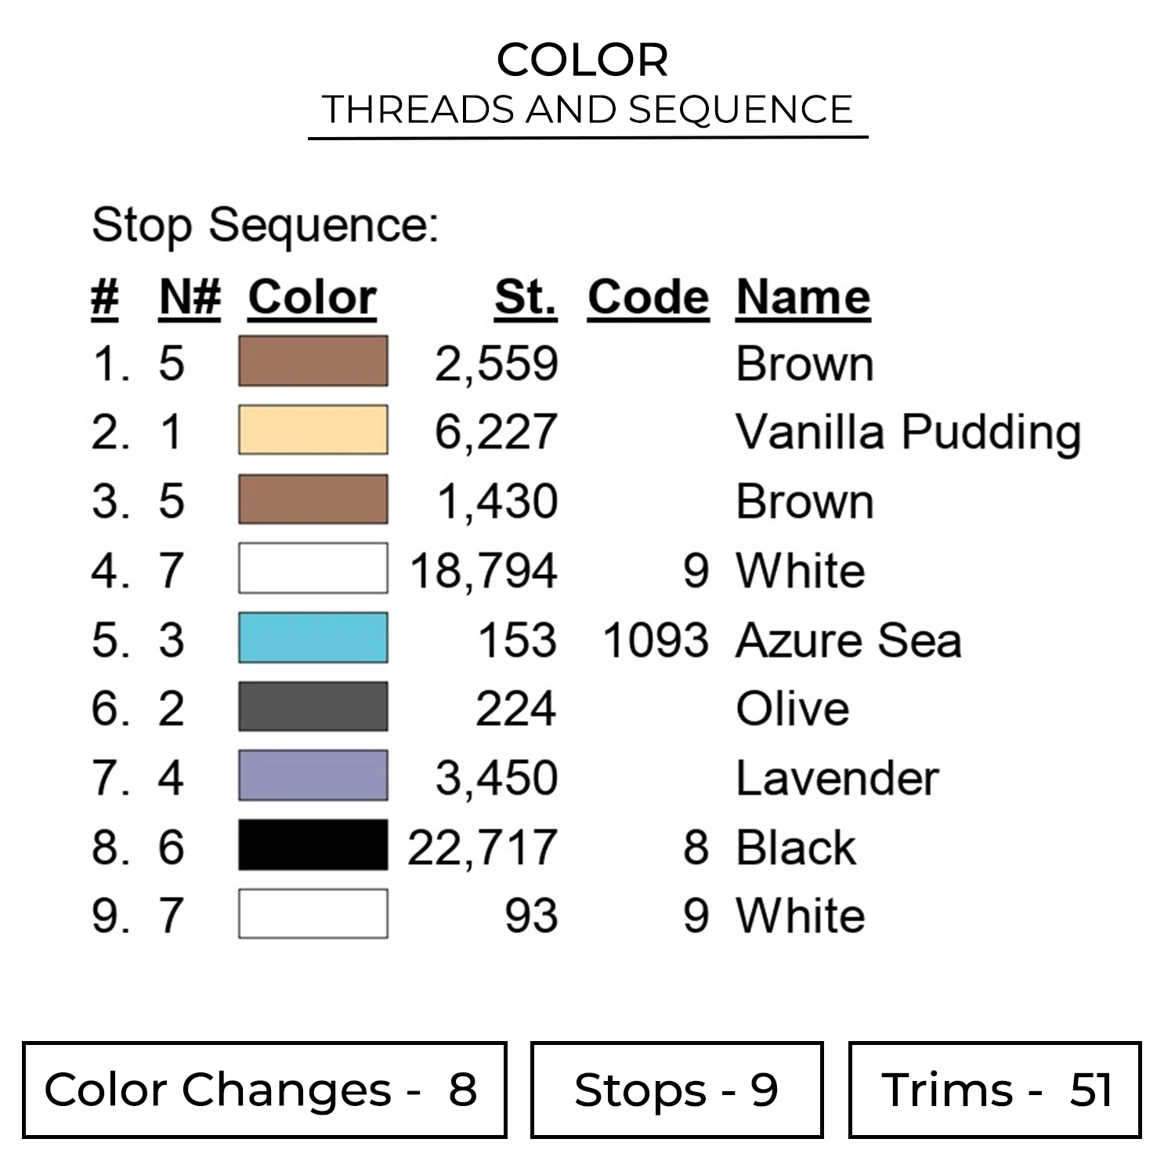The image size is (1175, 1175).
Task: Click the Lavender color swatch
Action: [313, 775]
